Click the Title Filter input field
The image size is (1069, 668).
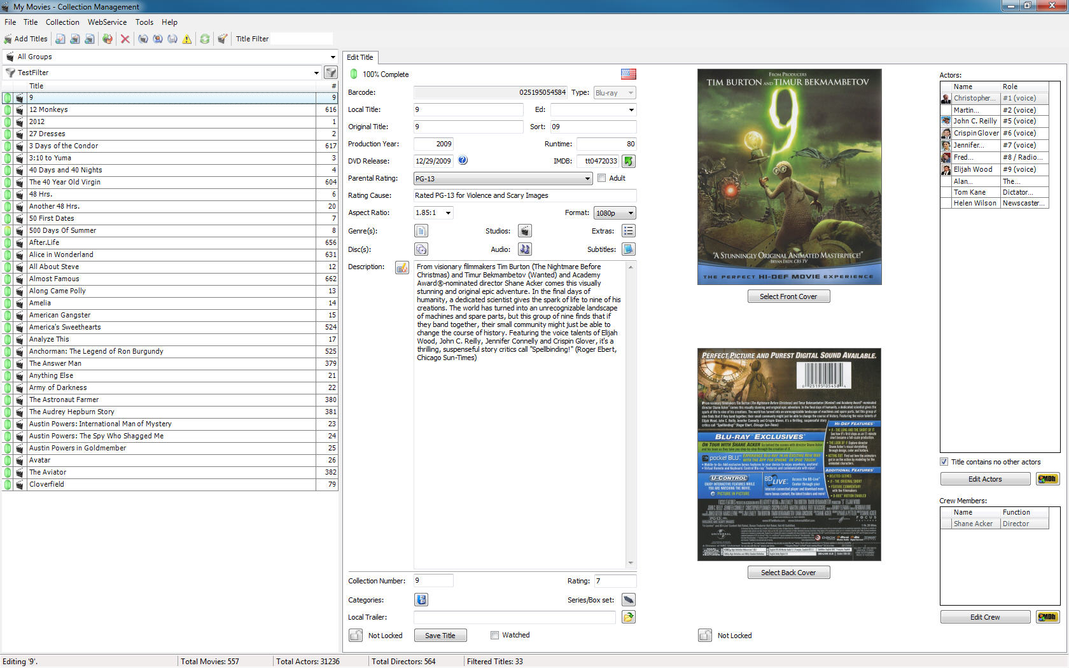click(302, 39)
